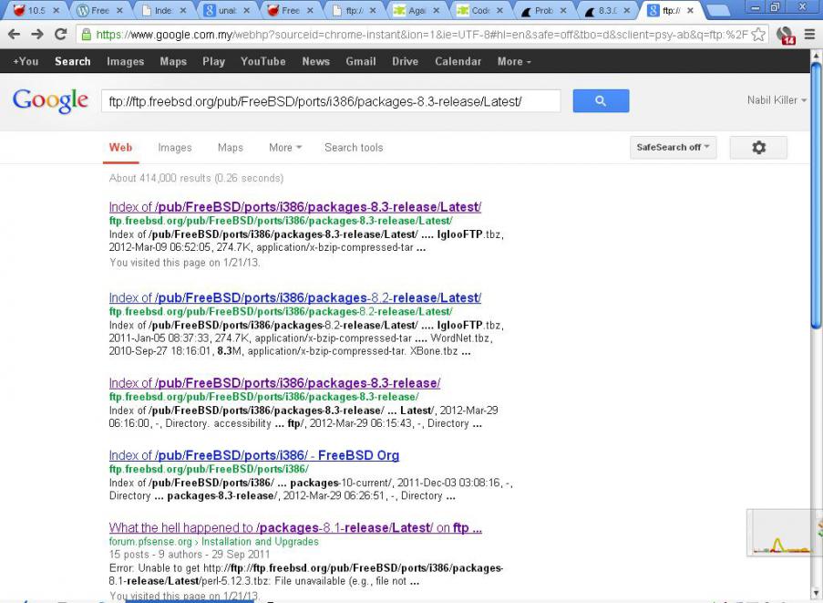Open "What the hell happened to /packages-8.1-release/Latest/" result

(295, 528)
